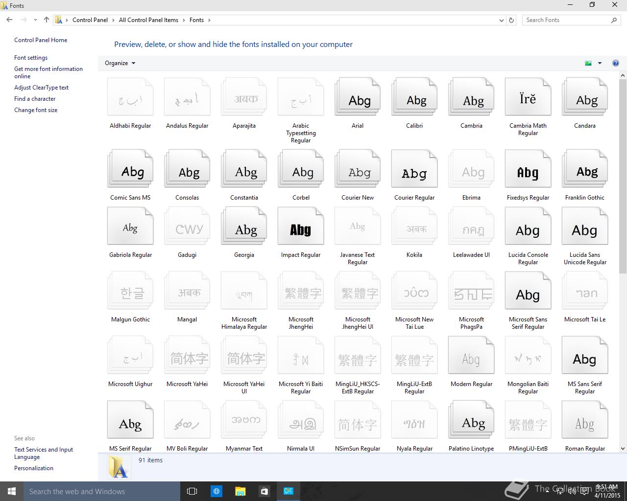Select the Mongolian Baiti Regular font
The image size is (627, 501).
pos(528,355)
